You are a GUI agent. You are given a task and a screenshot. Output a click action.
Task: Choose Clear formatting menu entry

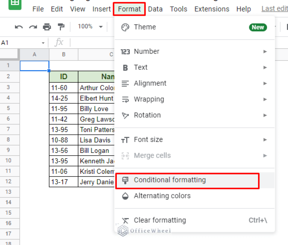pos(160,220)
